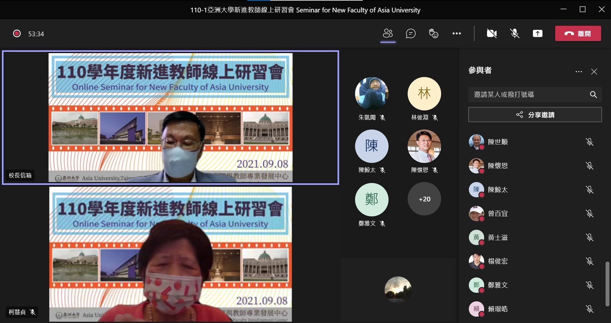Show the +20 additional participants
This screenshot has height=323, width=611.
pyautogui.click(x=424, y=199)
